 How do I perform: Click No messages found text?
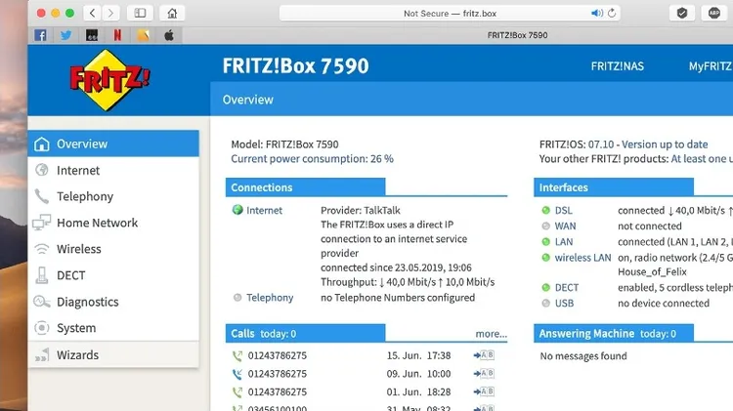pos(583,356)
